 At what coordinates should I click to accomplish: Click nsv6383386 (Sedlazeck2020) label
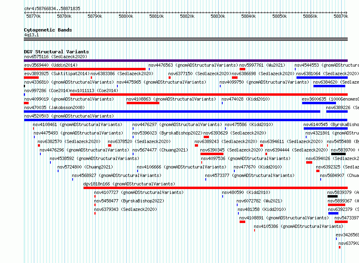[x=122, y=74]
